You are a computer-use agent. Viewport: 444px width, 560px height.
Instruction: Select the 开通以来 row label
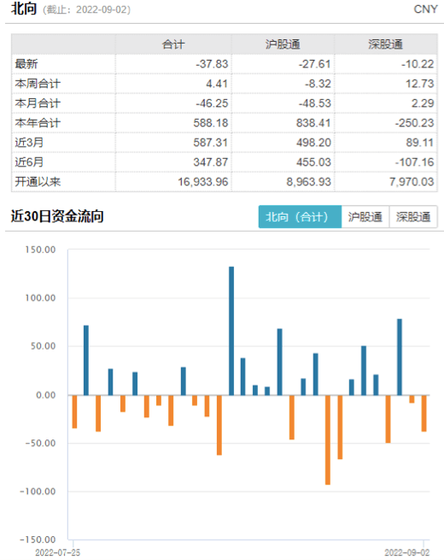[38, 182]
